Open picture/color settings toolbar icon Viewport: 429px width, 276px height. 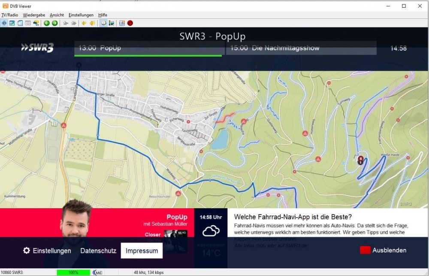click(x=112, y=23)
